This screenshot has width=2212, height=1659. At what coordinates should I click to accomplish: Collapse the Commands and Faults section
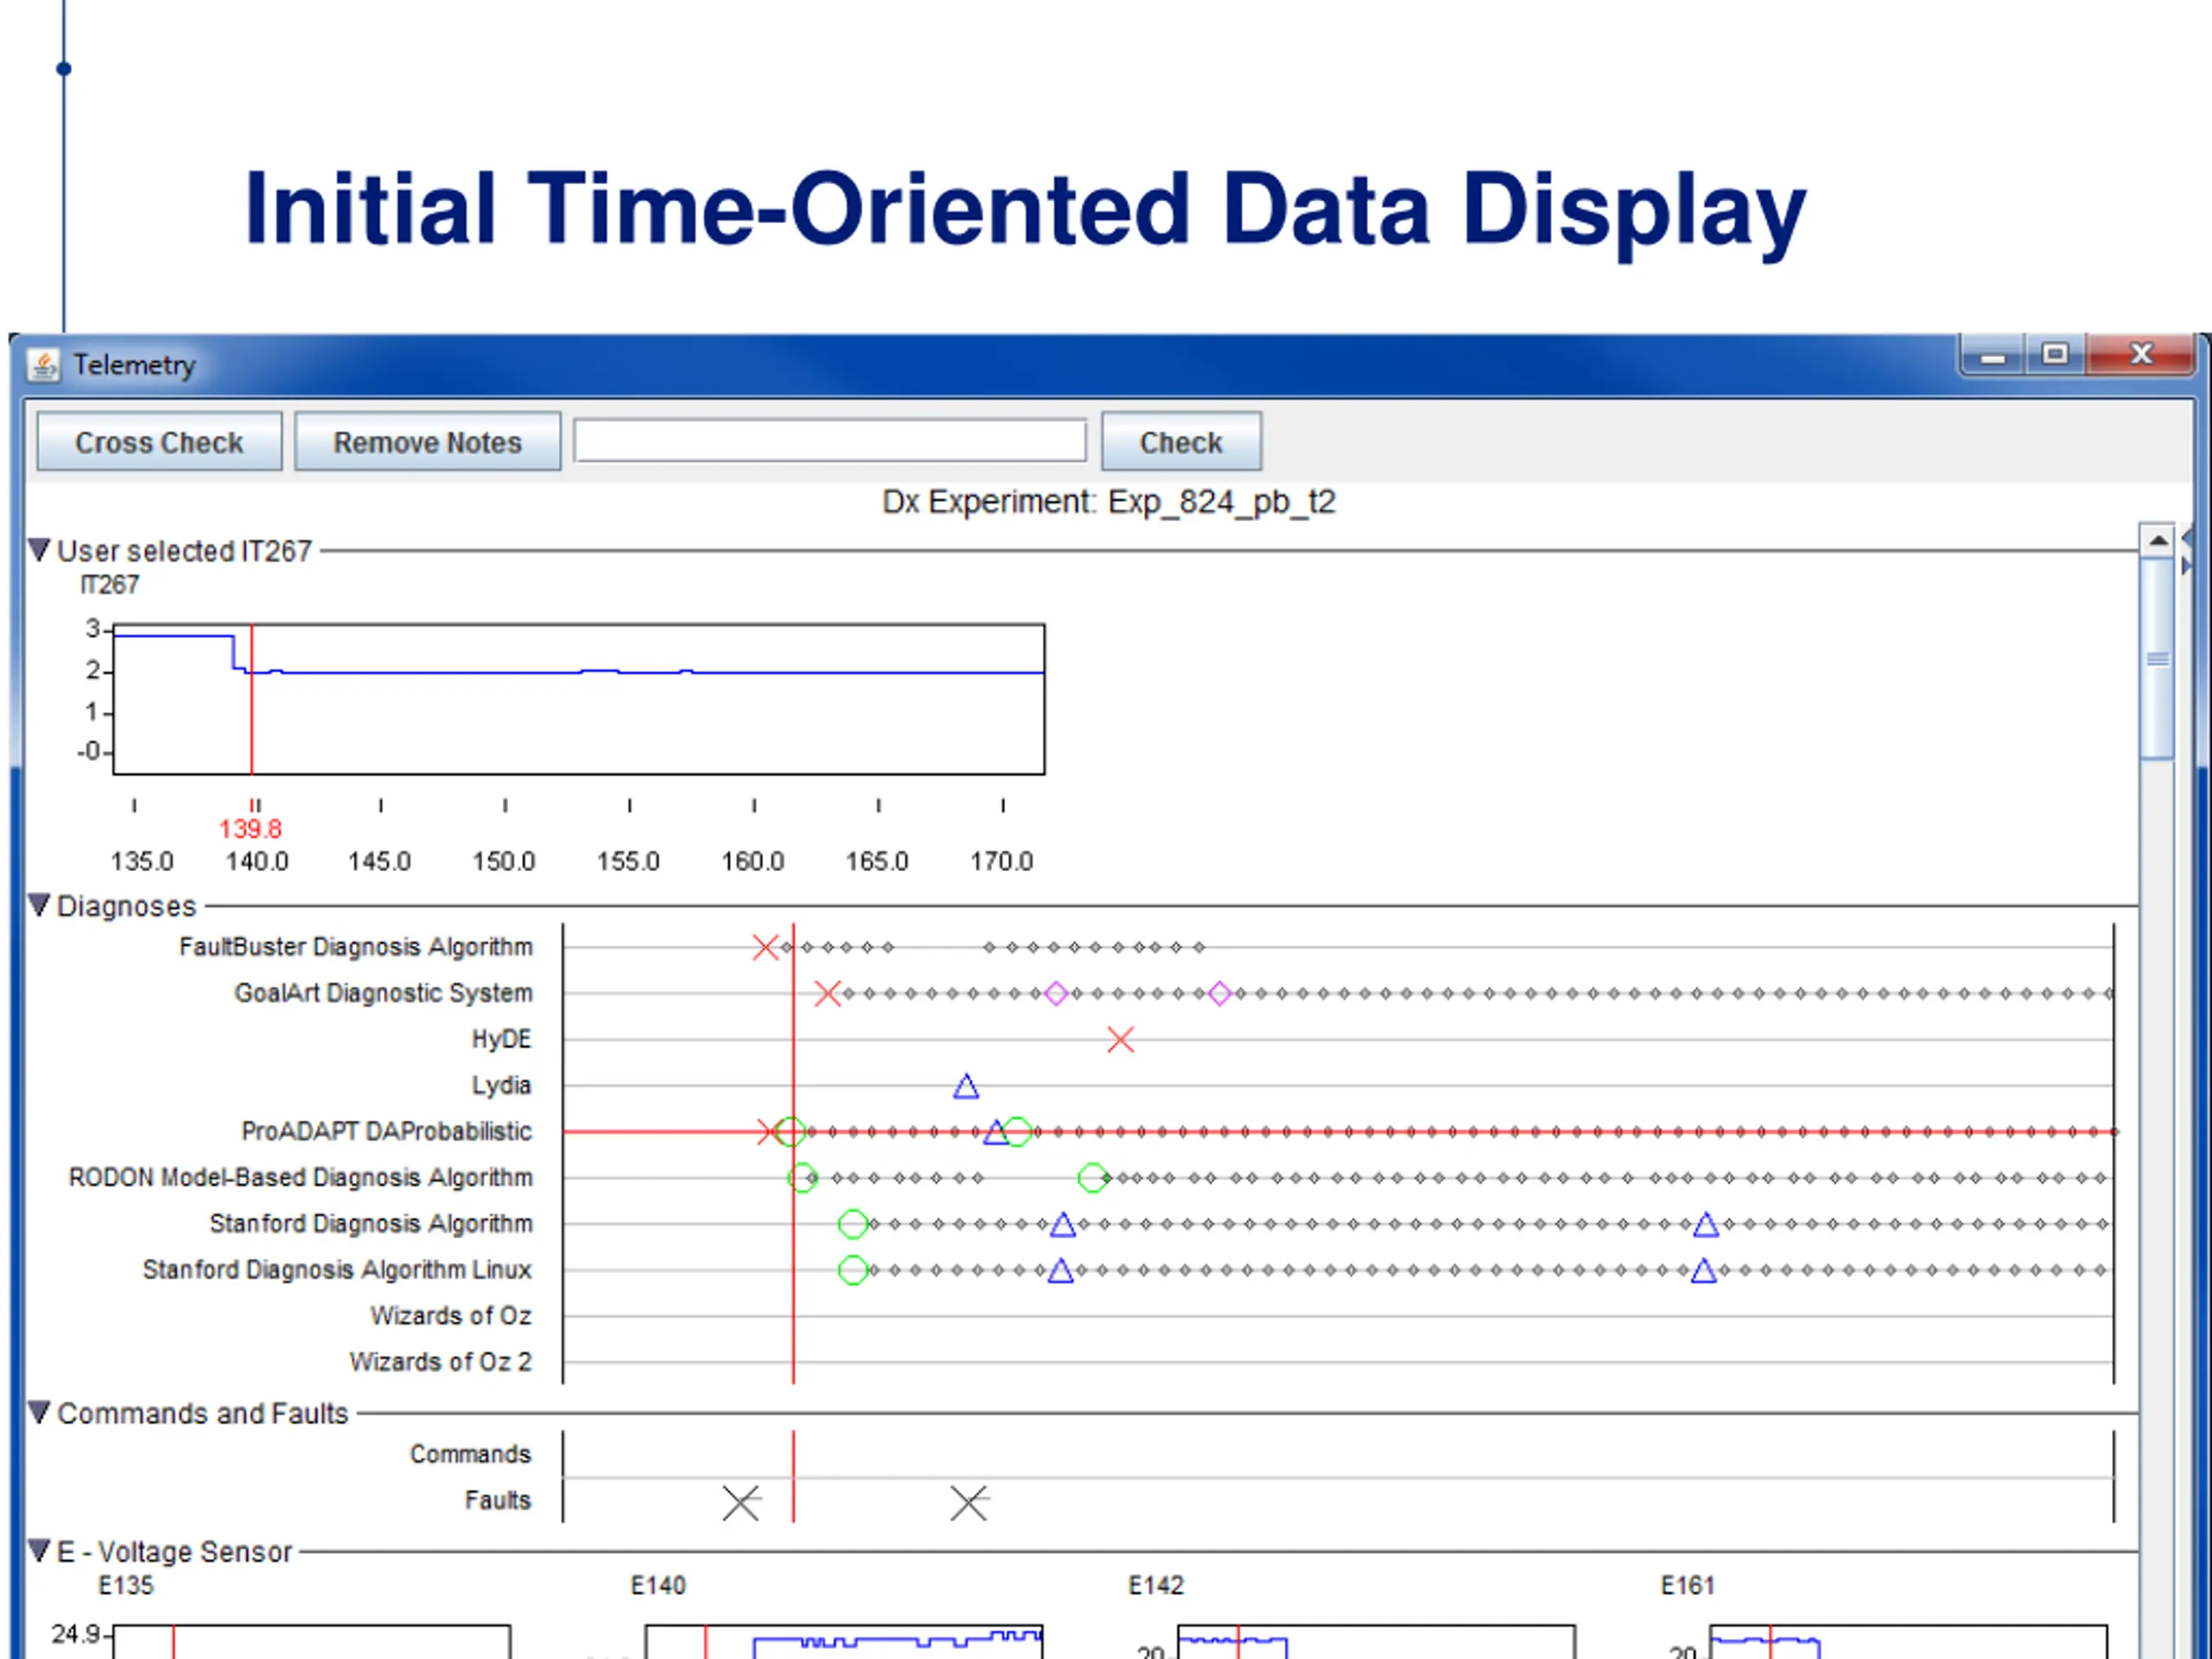[39, 1412]
